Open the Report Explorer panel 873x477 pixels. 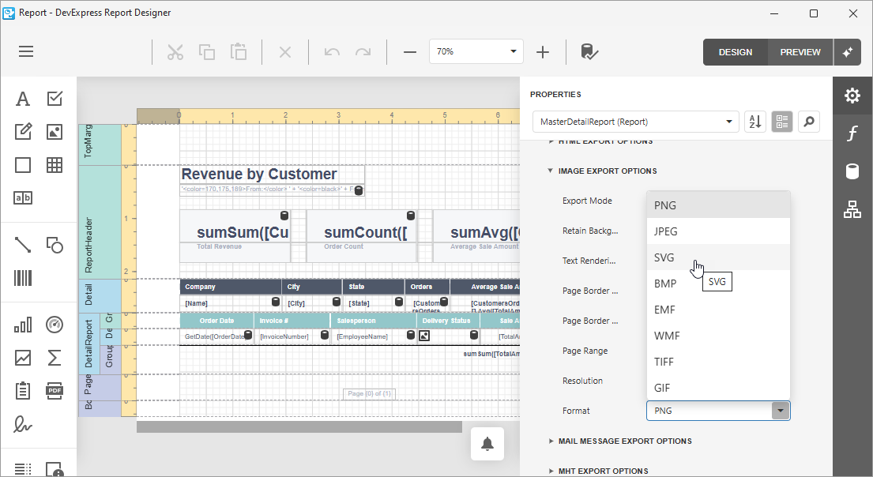point(852,209)
